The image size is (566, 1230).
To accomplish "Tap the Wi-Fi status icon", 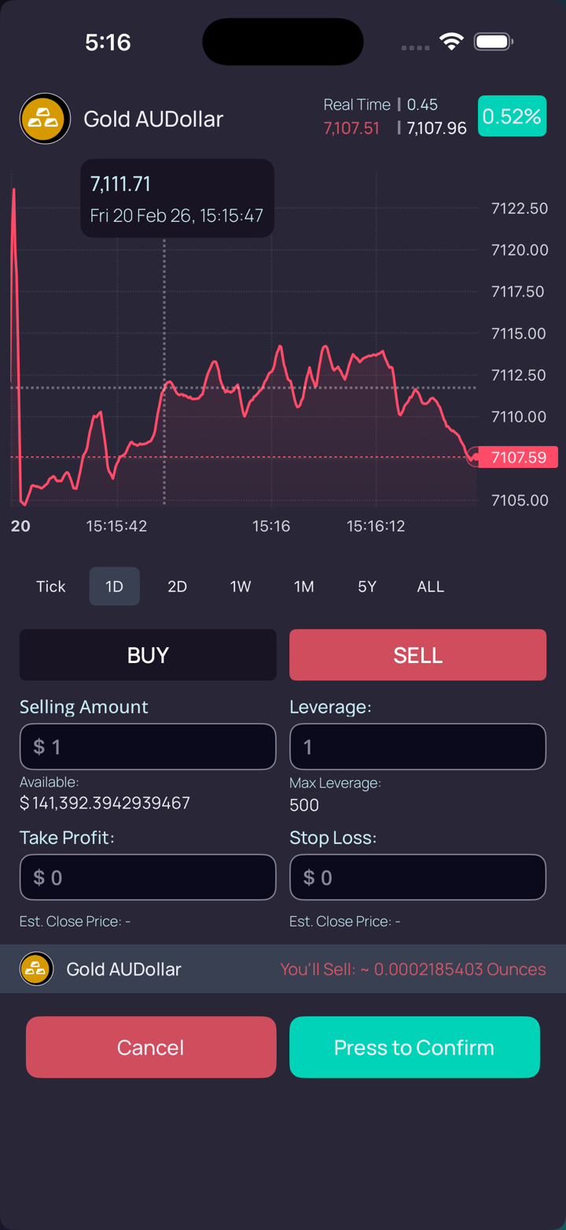I will [451, 42].
